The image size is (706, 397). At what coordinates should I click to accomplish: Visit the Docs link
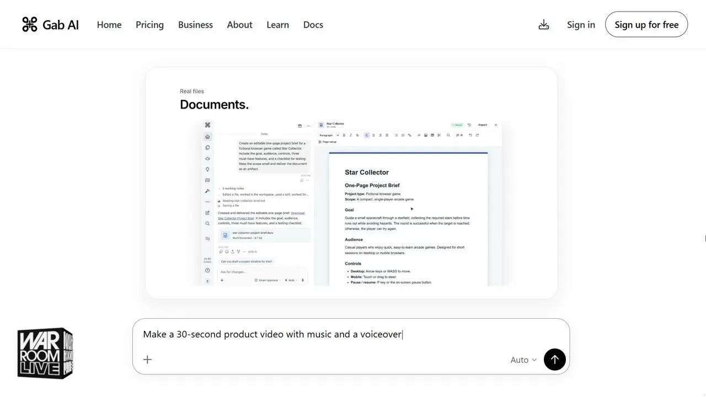[313, 25]
